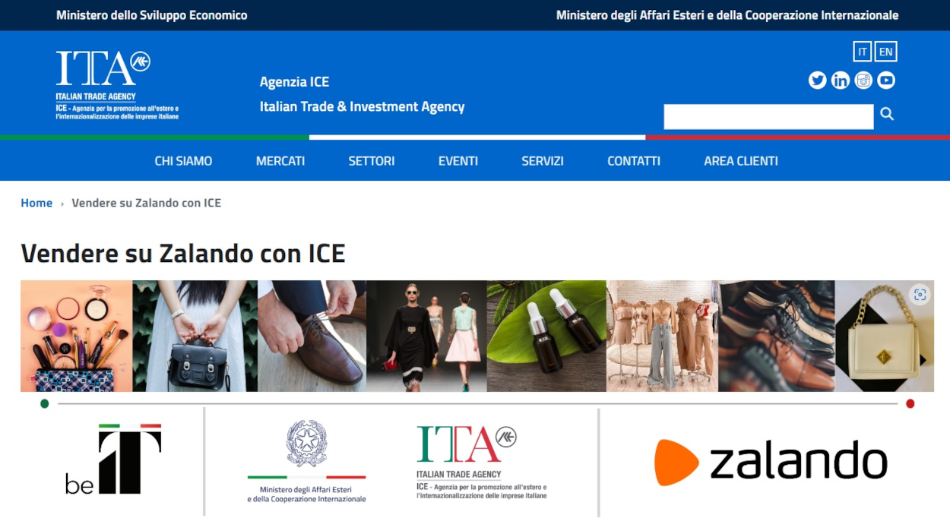Open the CHI SIAMO menu
The image size is (950, 518).
pos(183,161)
